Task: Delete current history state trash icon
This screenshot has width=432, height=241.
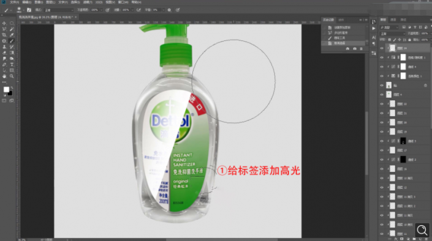Action: (x=361, y=49)
